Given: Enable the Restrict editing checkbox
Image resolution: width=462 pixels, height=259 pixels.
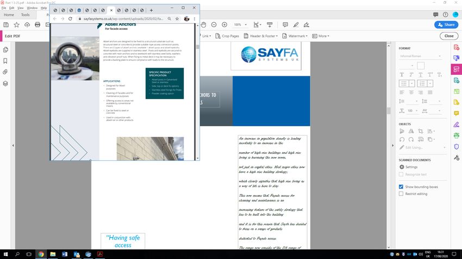Looking at the screenshot, I should tap(401, 194).
